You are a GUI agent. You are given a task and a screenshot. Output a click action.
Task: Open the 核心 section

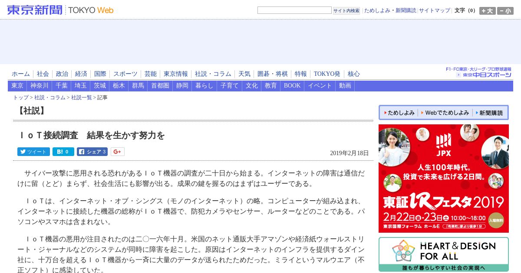[354, 74]
